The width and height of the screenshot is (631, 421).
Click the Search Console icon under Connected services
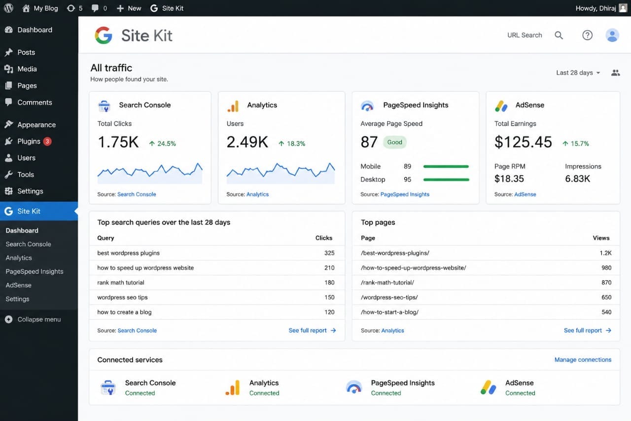coord(108,387)
